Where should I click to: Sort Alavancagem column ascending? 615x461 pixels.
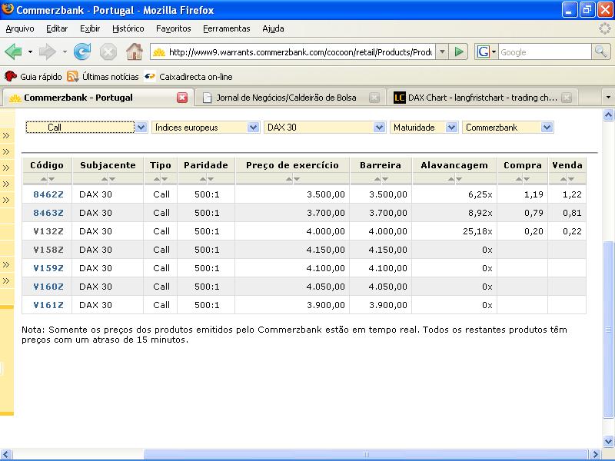click(x=451, y=179)
